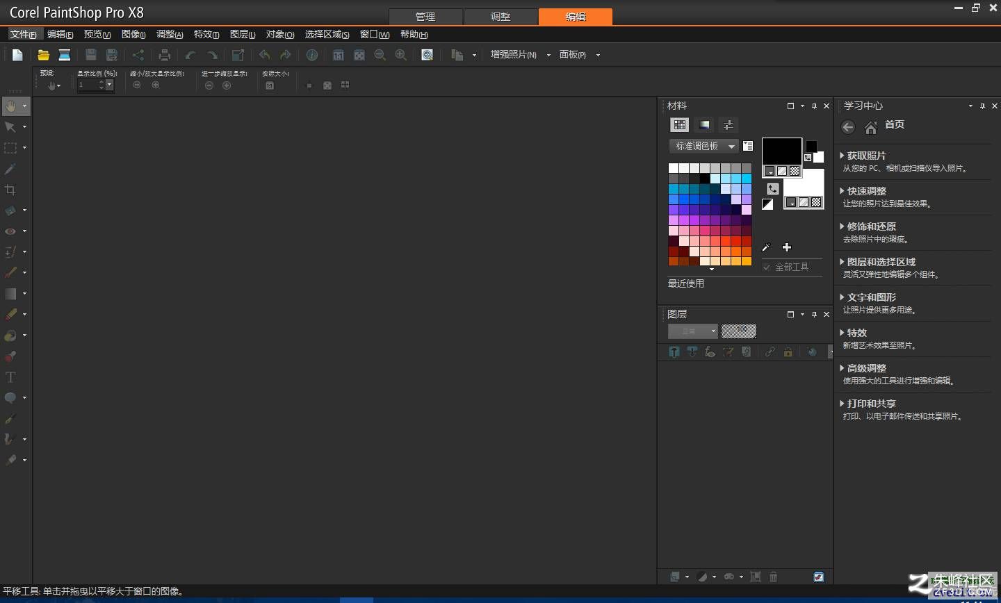This screenshot has width=1001, height=603.
Task: Toggle auto-hide pin on 图层 panel
Action: (x=814, y=315)
